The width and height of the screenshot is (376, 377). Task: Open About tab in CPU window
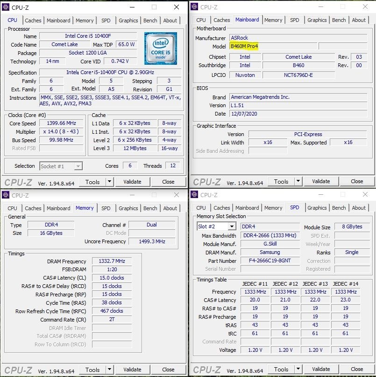tap(170, 21)
